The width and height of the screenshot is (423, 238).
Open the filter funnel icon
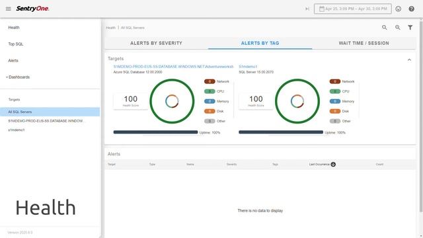point(410,27)
